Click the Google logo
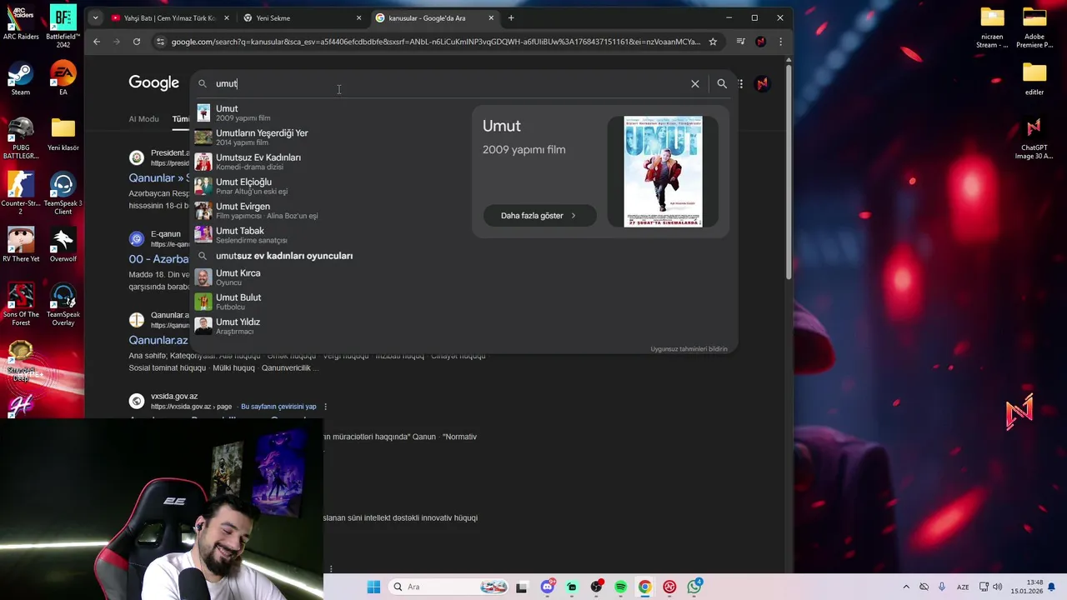This screenshot has width=1067, height=600. pos(154,82)
